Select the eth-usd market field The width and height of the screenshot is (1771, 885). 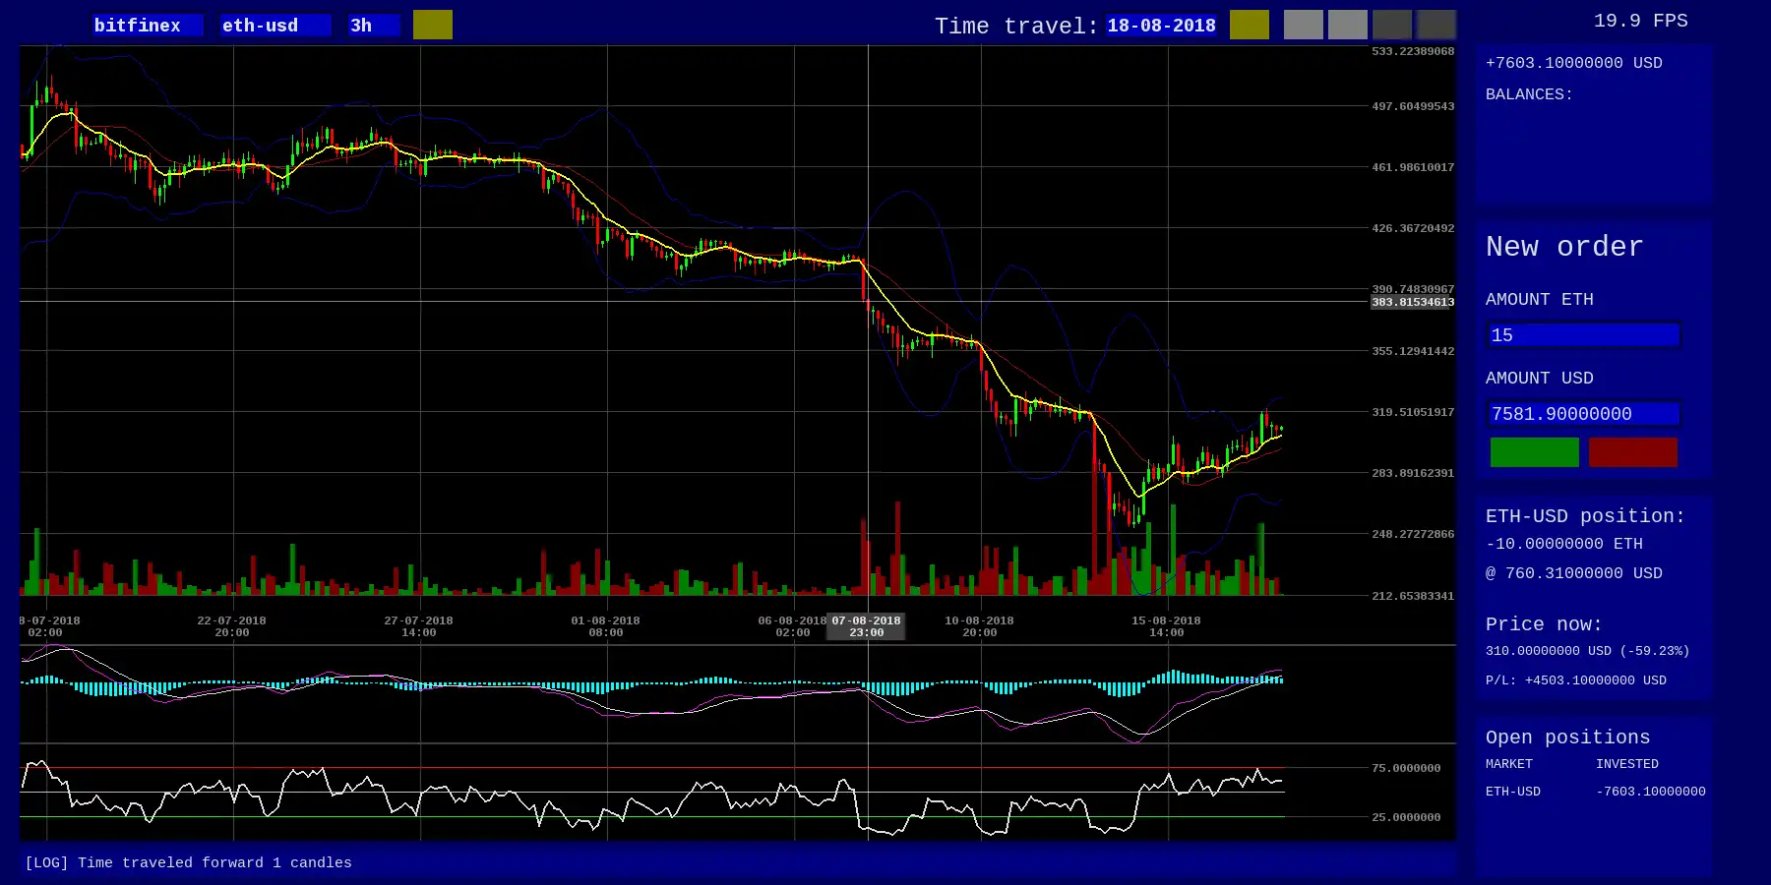coord(275,26)
